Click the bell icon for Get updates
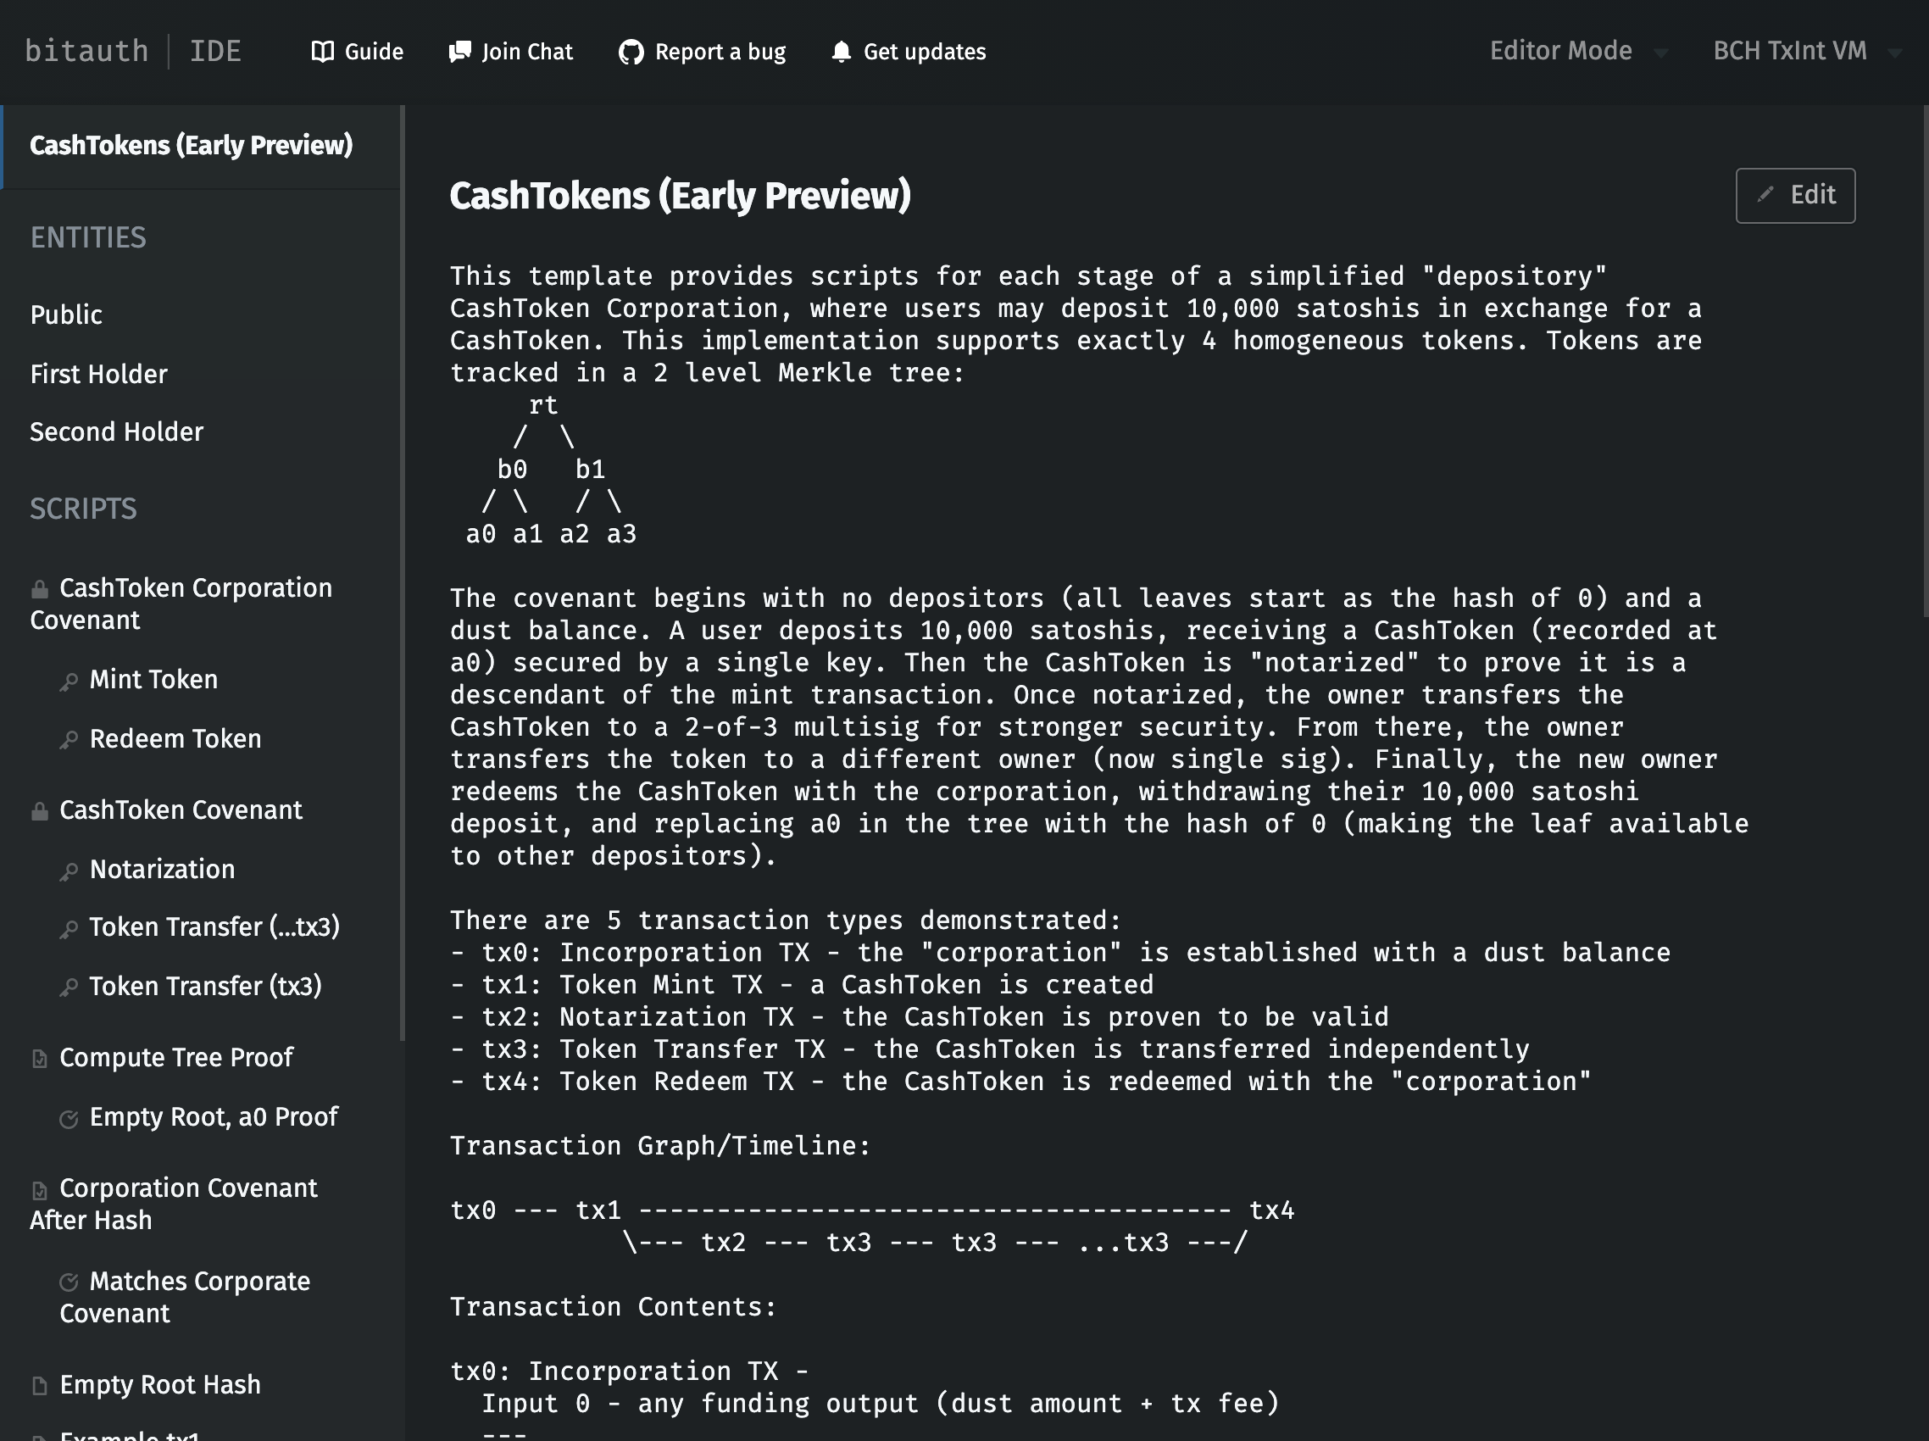 [841, 52]
